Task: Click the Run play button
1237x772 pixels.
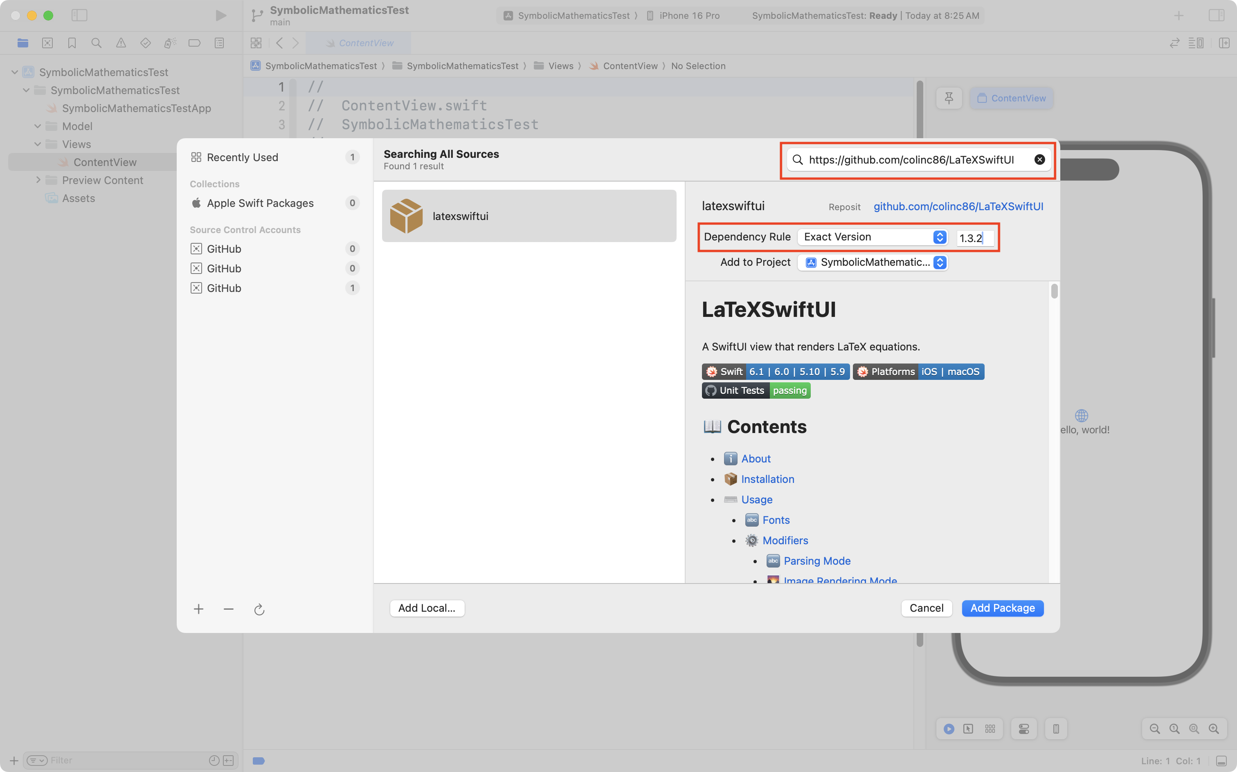Action: click(x=220, y=15)
